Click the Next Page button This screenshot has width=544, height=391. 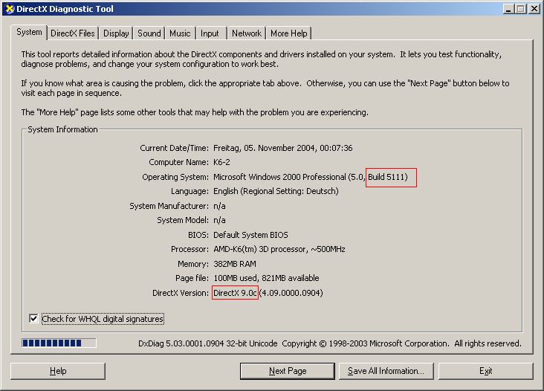288,371
